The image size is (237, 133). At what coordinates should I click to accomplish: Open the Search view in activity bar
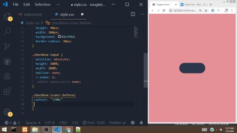click(7, 31)
